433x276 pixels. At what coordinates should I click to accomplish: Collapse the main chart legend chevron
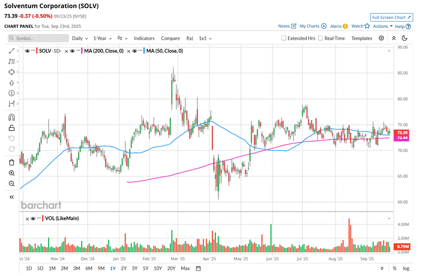[x=389, y=51]
